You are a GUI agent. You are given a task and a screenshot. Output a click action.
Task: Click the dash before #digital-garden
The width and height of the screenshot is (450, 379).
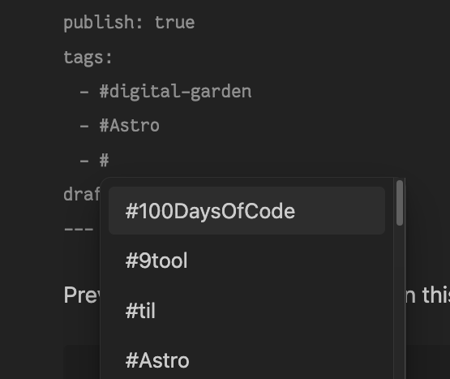84,93
